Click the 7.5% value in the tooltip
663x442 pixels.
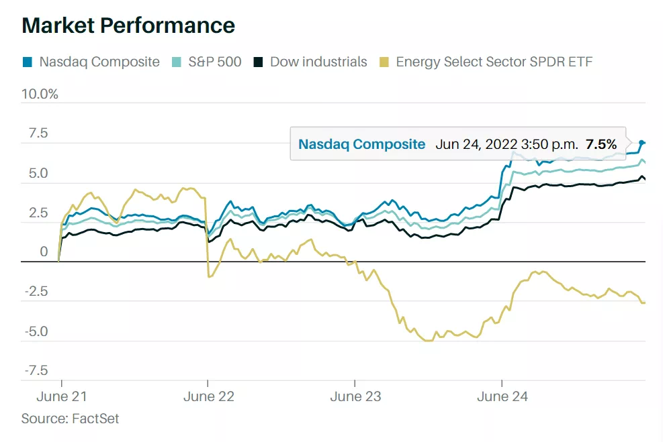(601, 144)
